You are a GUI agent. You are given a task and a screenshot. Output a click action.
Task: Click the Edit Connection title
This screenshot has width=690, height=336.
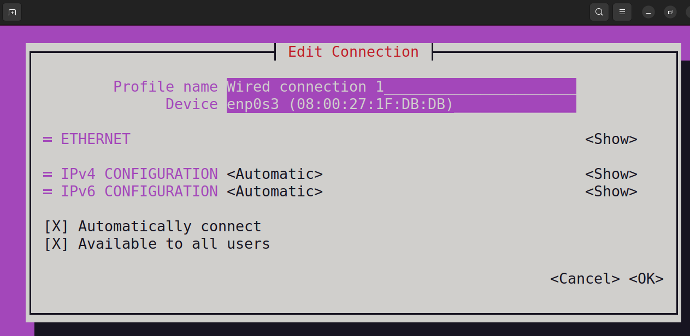click(x=353, y=52)
